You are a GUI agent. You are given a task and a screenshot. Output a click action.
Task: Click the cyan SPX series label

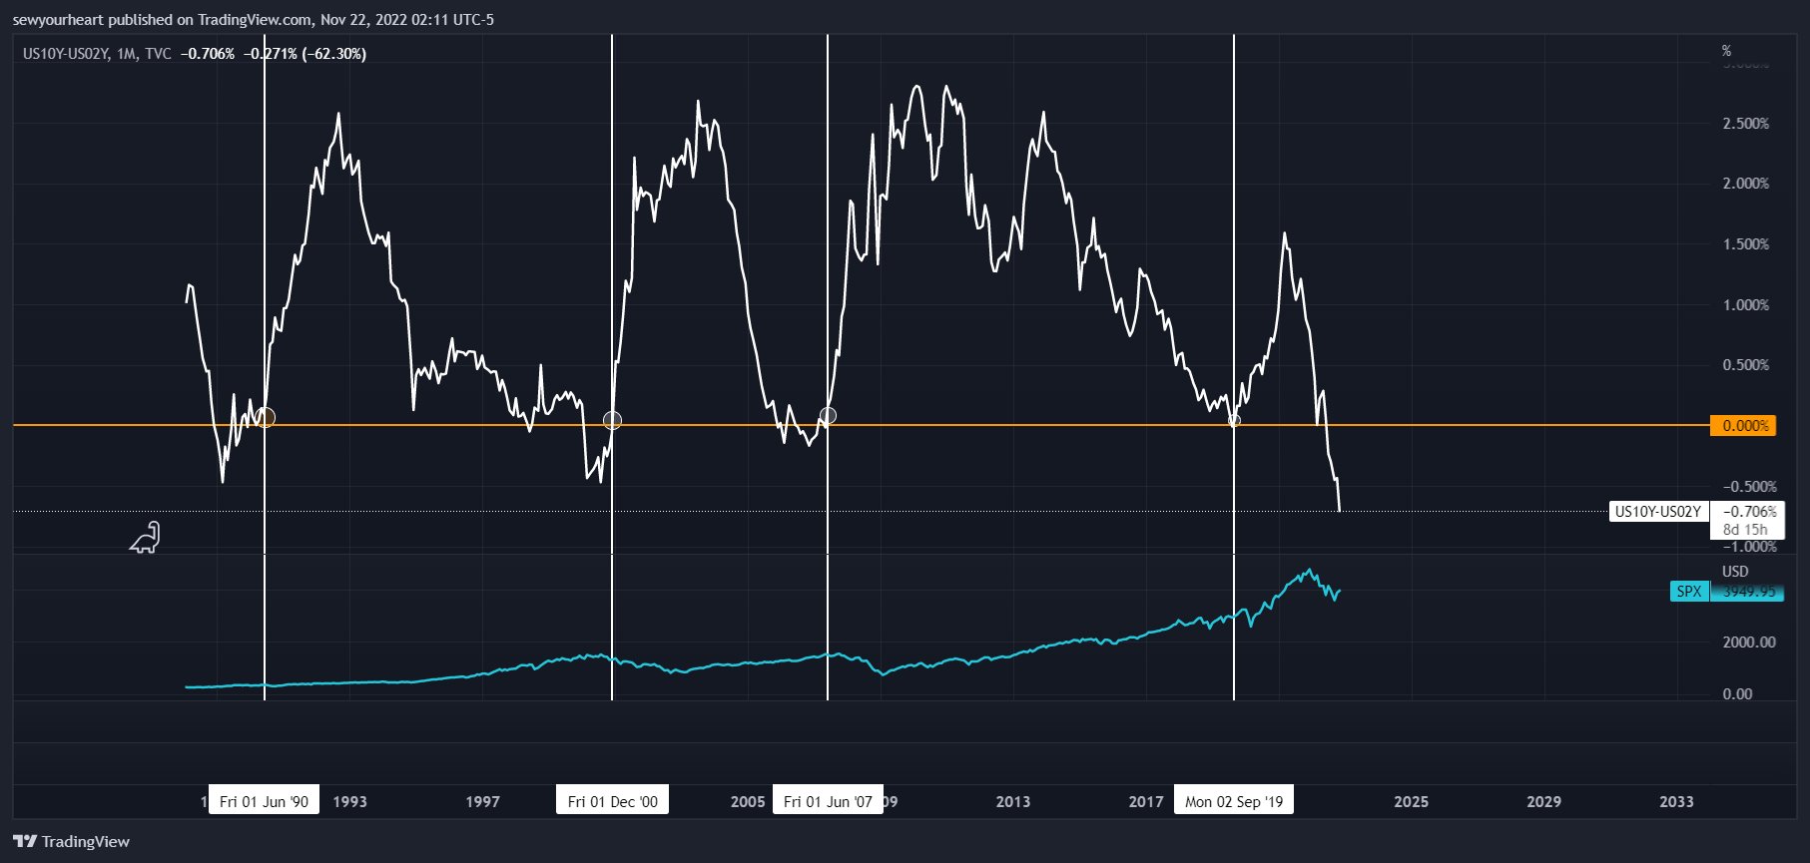[1689, 592]
